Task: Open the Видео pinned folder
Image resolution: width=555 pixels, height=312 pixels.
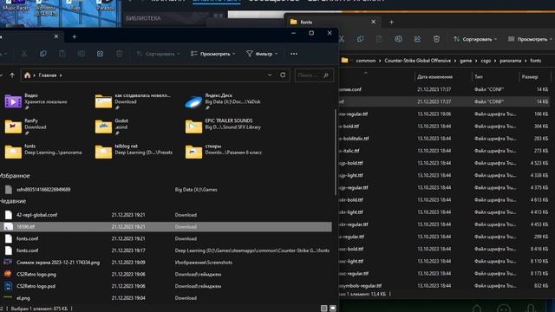Action: click(x=37, y=101)
